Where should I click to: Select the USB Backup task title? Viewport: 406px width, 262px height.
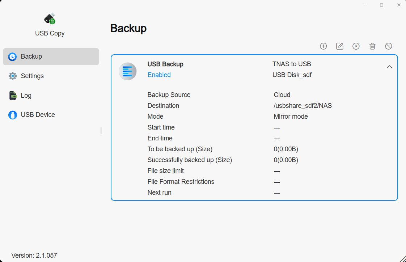click(165, 64)
